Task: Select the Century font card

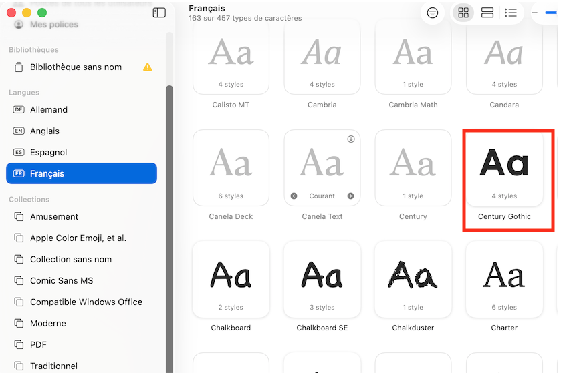Action: tap(413, 168)
